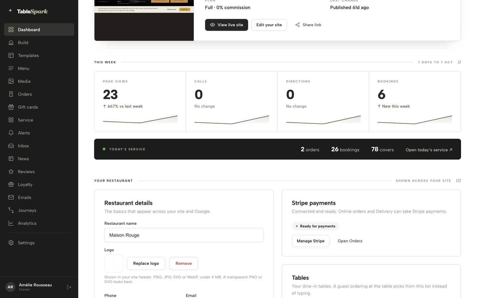Click the News icon in sidebar
Viewport: 477px width, 298px height.
(11, 159)
